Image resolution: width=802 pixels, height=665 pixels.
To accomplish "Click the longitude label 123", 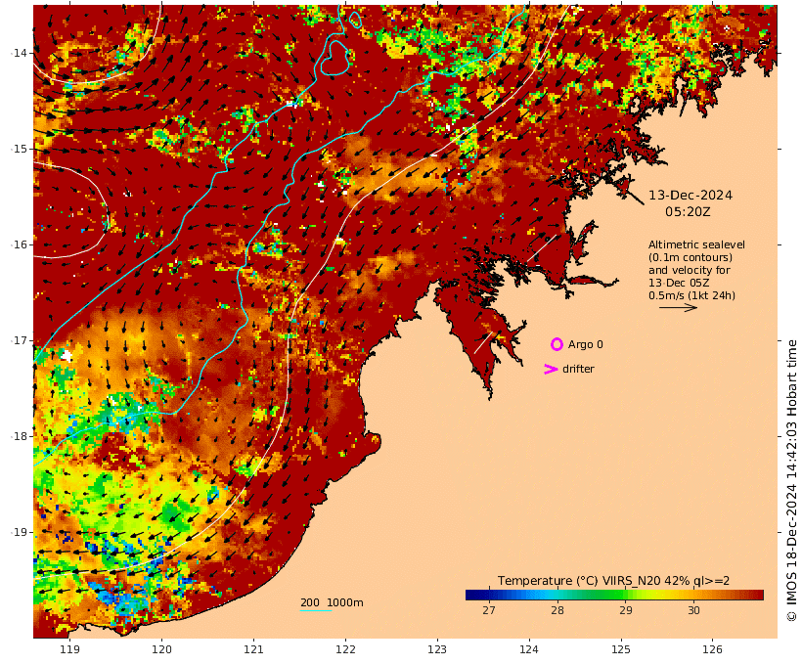I will [437, 649].
